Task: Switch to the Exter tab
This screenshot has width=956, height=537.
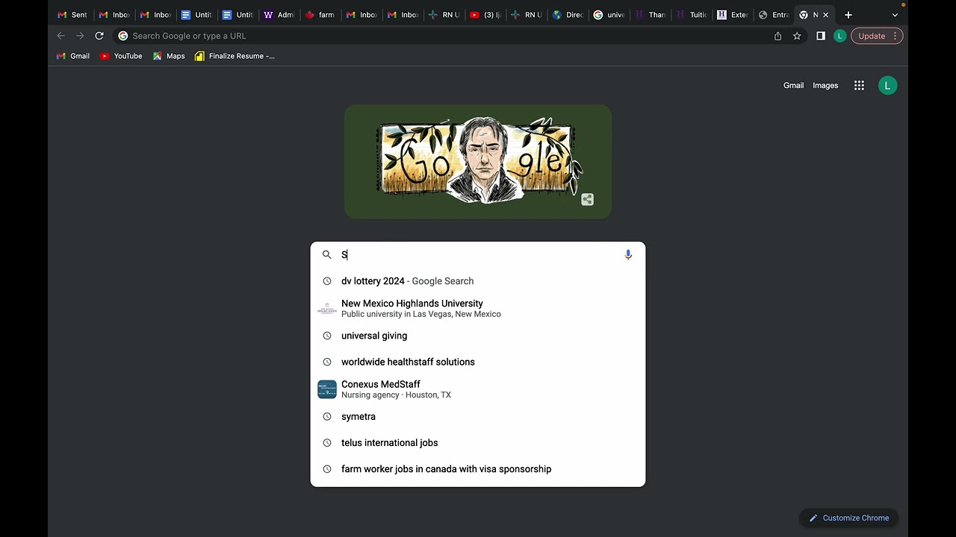Action: coord(733,15)
